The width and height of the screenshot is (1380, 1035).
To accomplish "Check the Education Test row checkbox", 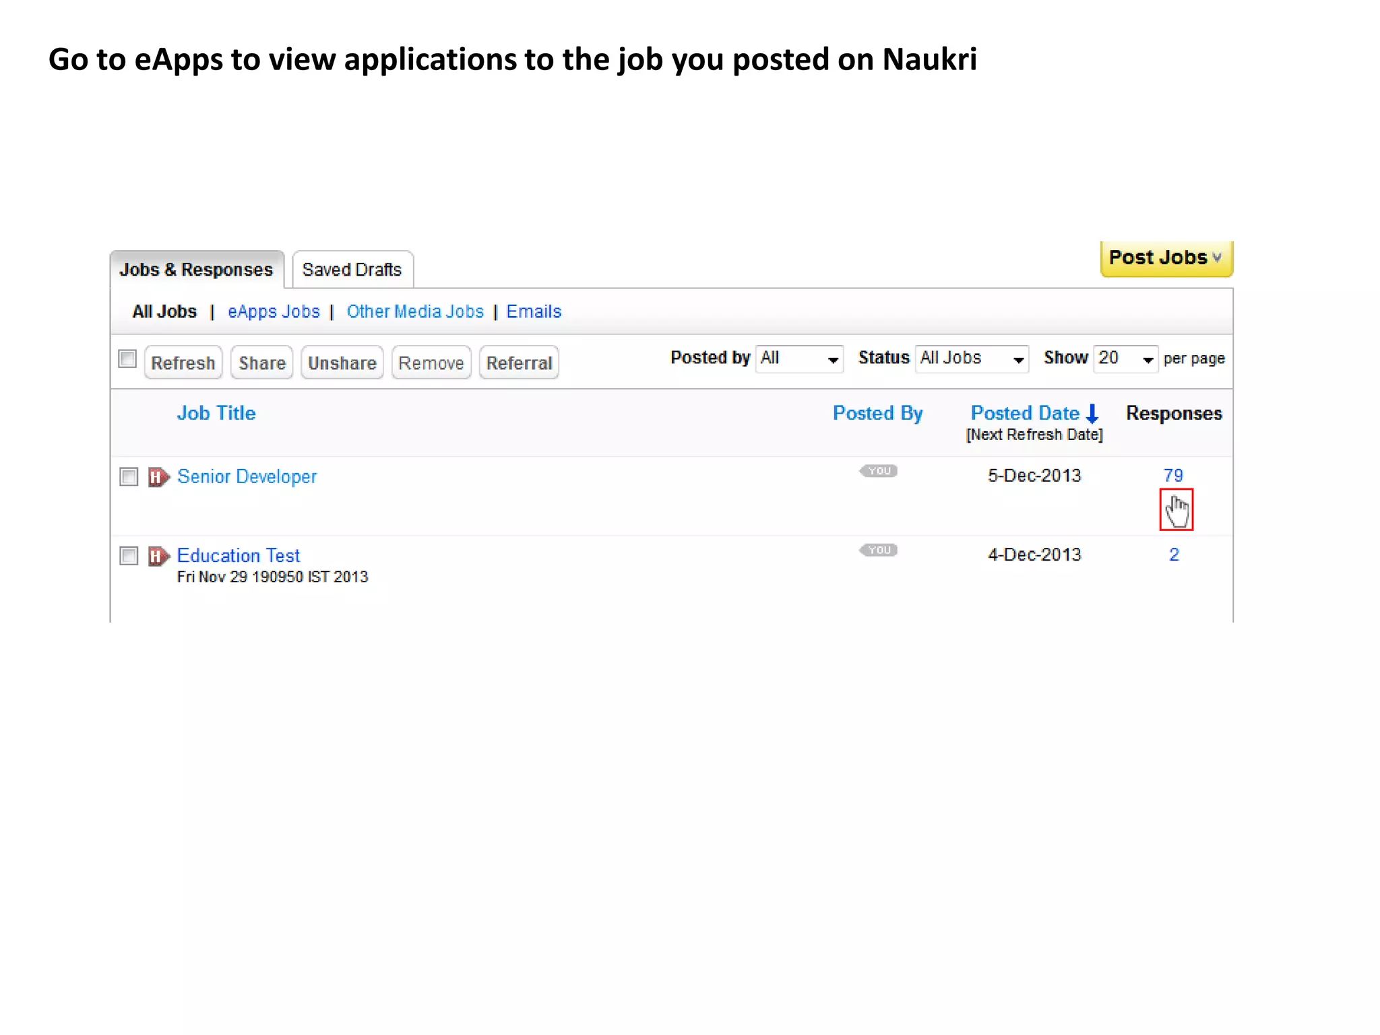I will 129,556.
